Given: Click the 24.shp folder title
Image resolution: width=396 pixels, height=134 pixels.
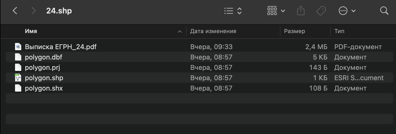Looking at the screenshot, I should click(59, 11).
